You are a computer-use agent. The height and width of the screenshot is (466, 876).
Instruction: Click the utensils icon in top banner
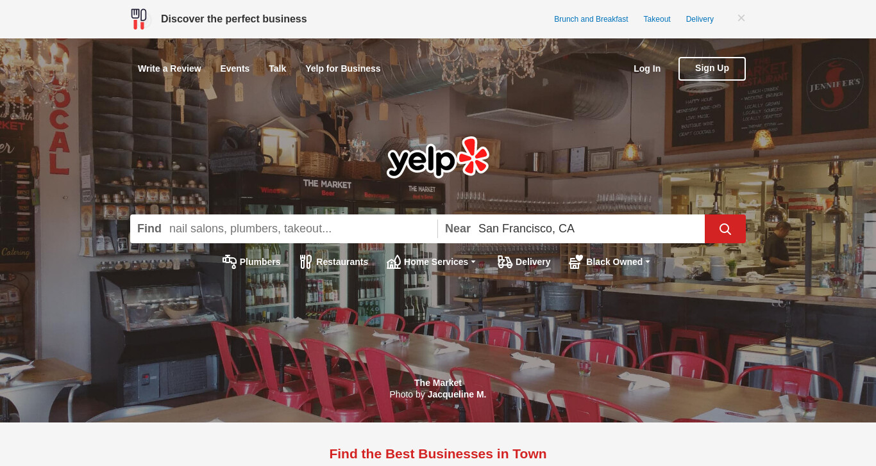click(x=139, y=19)
